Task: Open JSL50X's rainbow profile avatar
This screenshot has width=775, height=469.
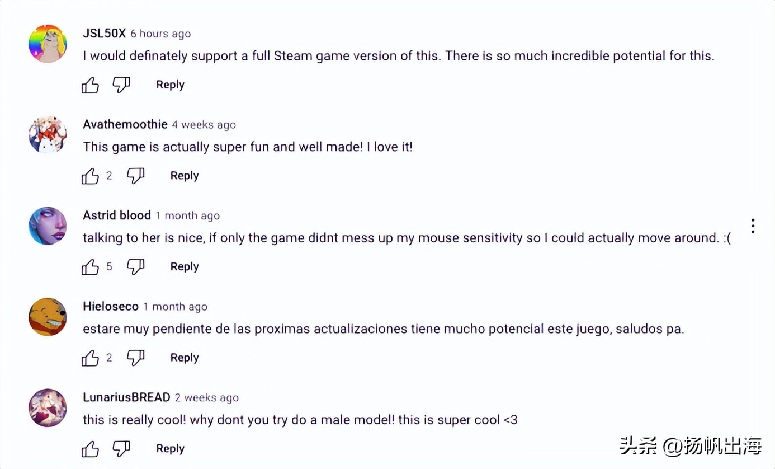Action: (x=48, y=43)
